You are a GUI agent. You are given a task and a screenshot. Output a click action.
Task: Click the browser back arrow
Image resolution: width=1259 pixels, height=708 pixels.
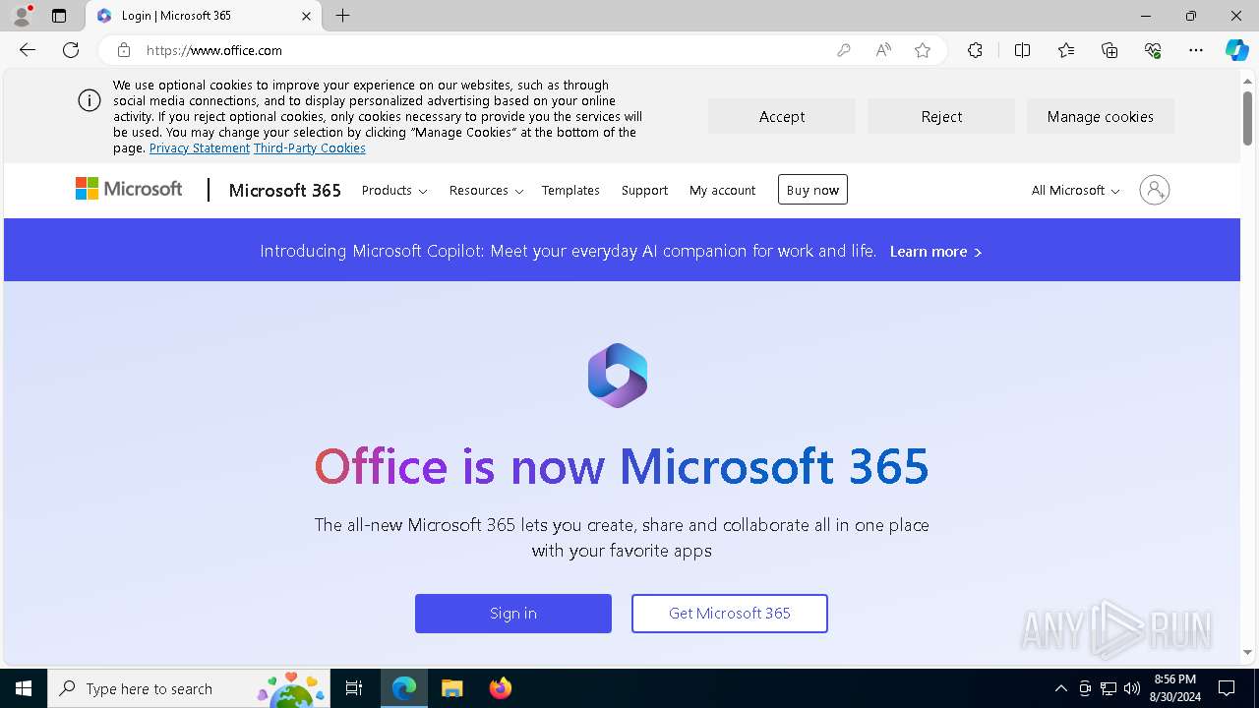28,50
